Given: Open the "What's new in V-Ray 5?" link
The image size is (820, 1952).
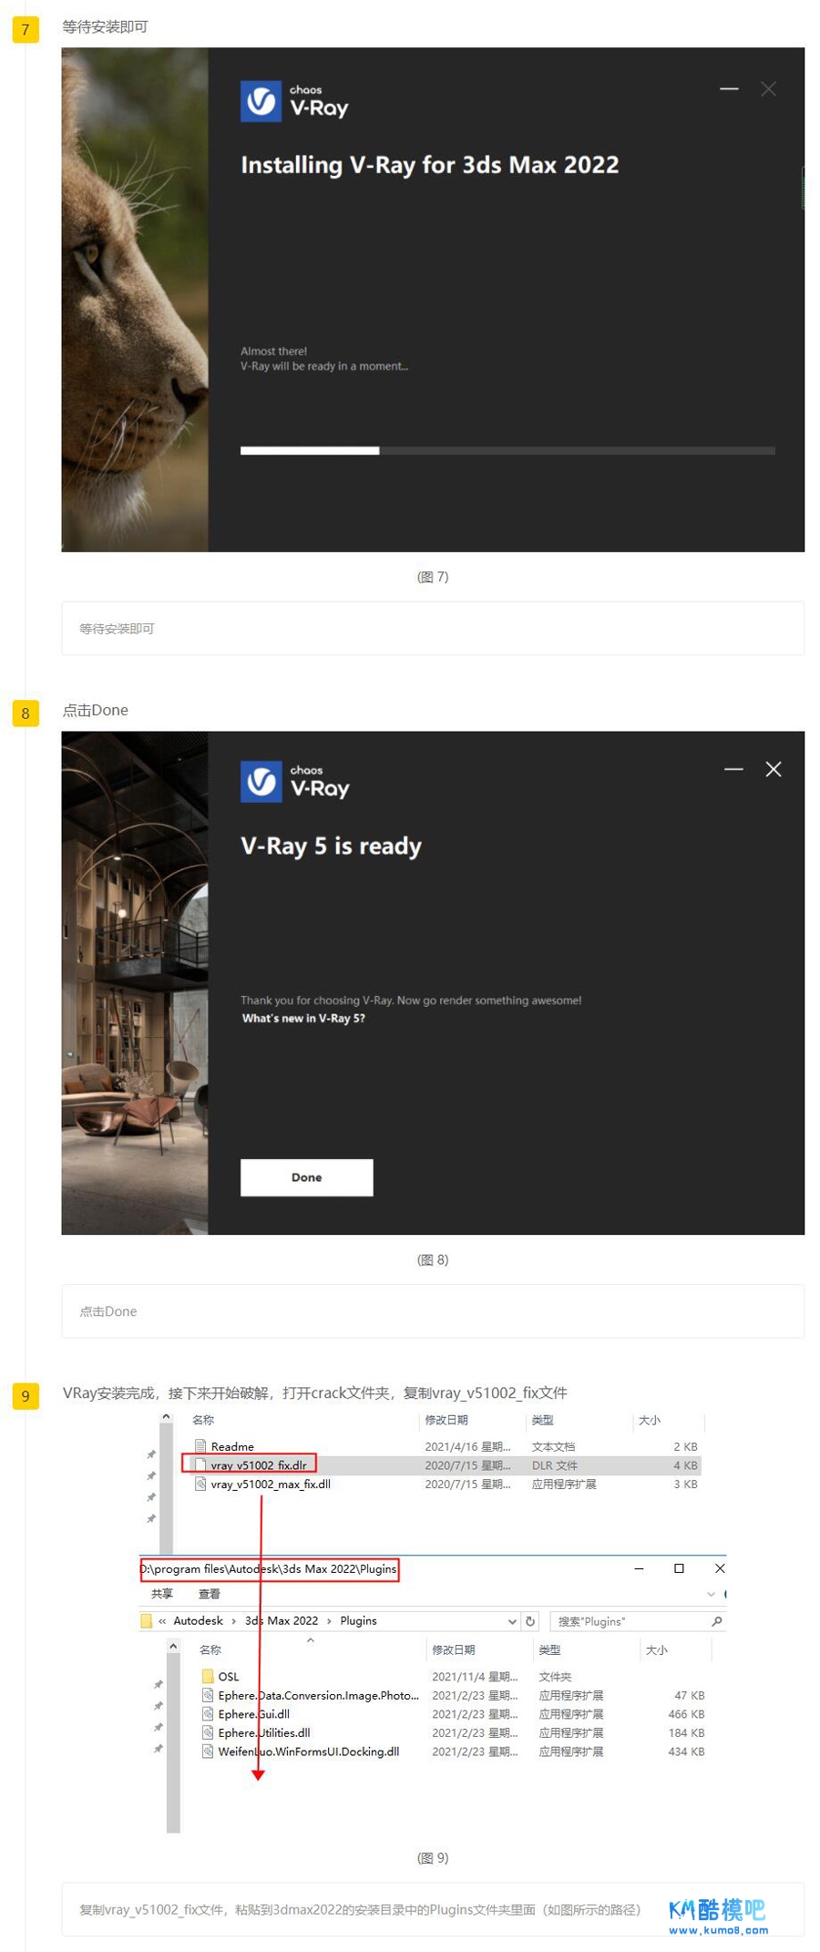Looking at the screenshot, I should 303,1019.
